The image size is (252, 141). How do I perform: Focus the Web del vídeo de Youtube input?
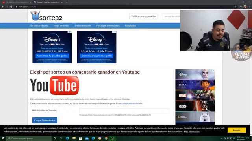124,110
